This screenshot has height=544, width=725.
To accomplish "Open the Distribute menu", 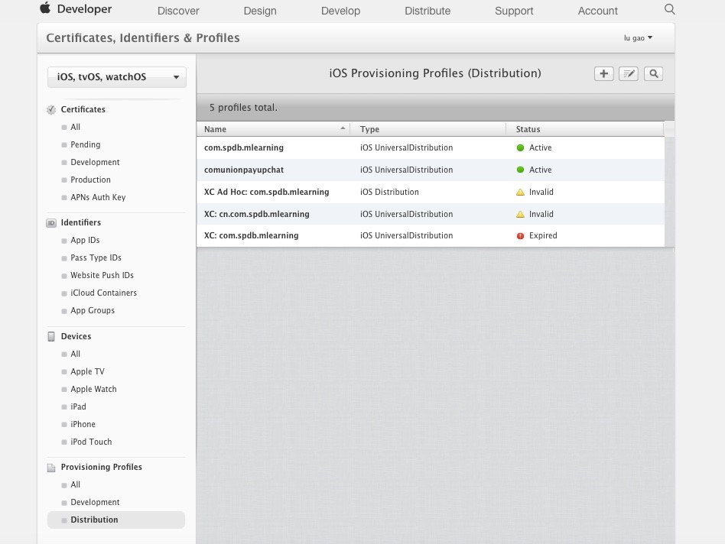I will point(428,11).
